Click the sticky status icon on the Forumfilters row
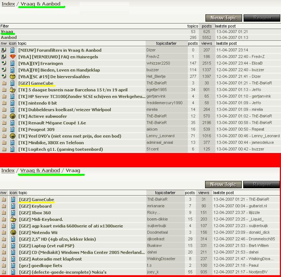The image size is (281, 277). click(4, 50)
